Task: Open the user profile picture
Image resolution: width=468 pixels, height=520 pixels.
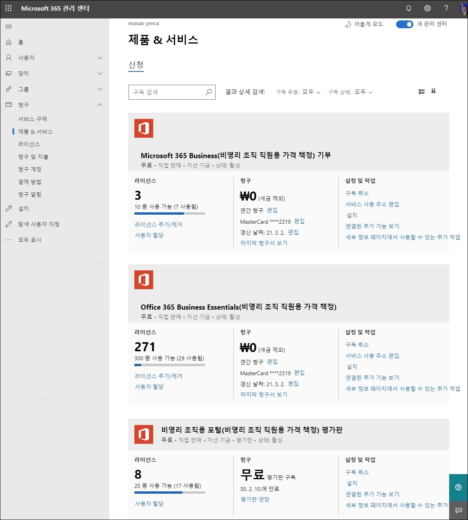Action: [463, 9]
